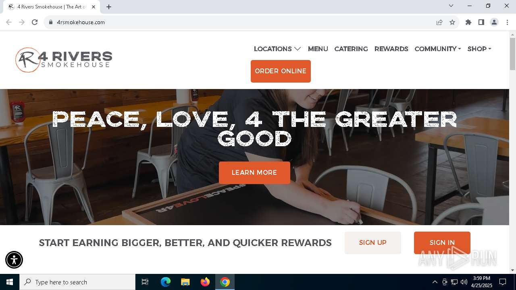Bookmark this page with the star icon

click(x=452, y=22)
